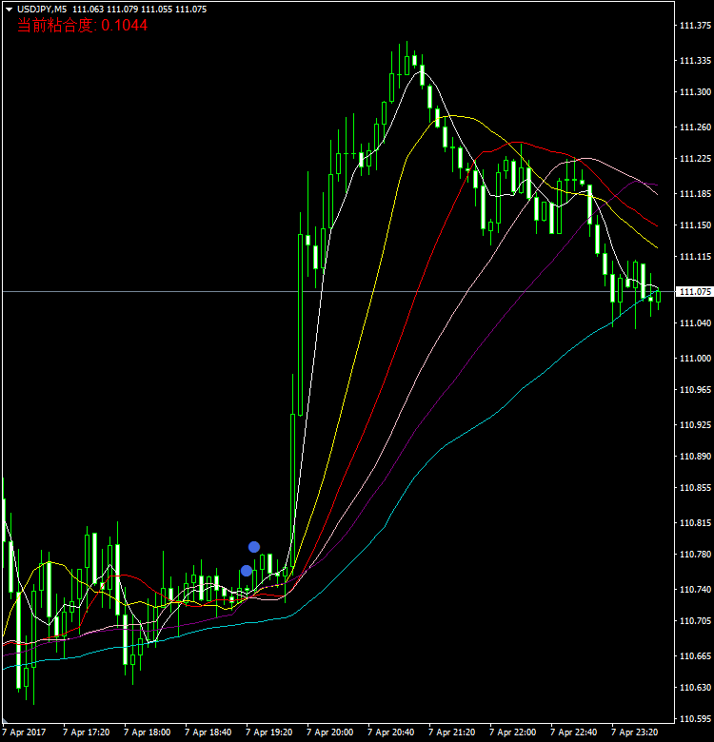Screen dimensions: 714x742
Task: Click the 110.630 price scale label
Action: pyautogui.click(x=695, y=688)
